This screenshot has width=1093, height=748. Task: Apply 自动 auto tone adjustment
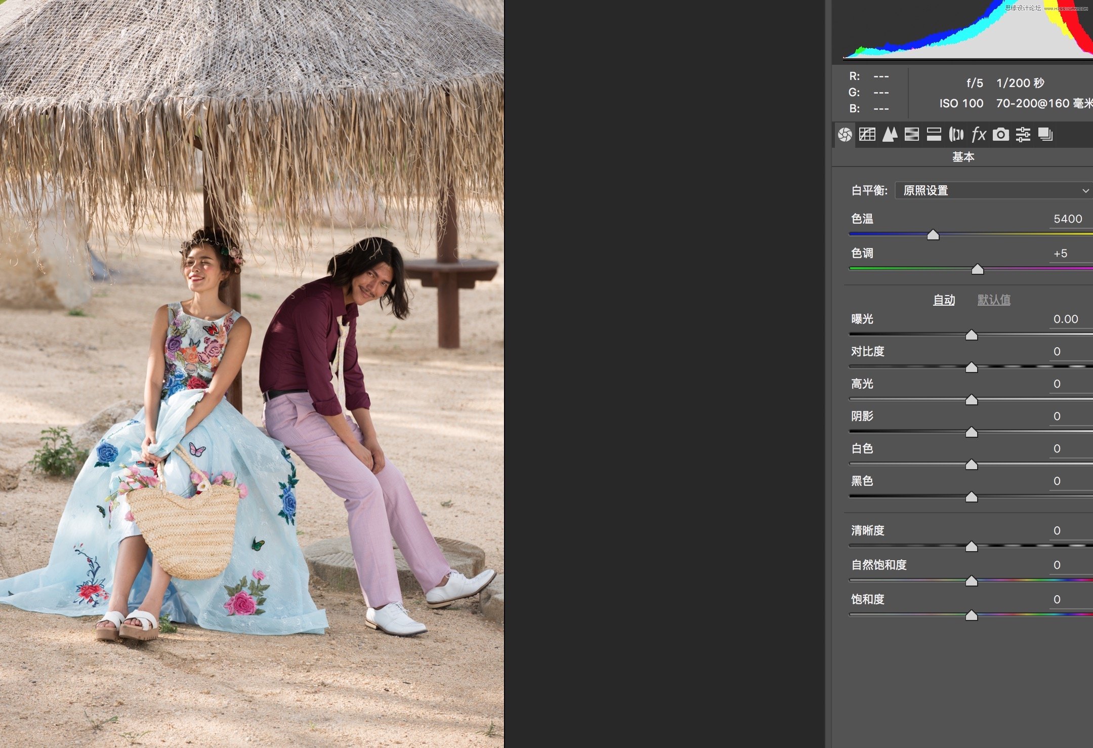click(x=944, y=299)
